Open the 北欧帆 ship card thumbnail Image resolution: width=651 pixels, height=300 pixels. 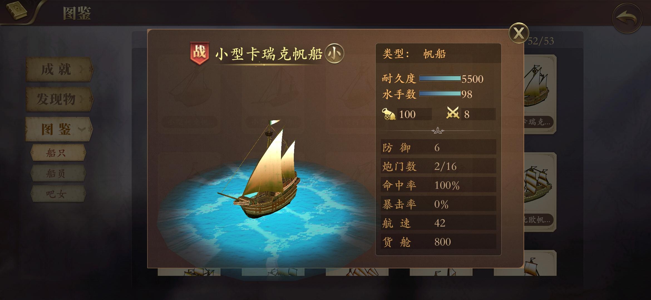click(x=540, y=192)
